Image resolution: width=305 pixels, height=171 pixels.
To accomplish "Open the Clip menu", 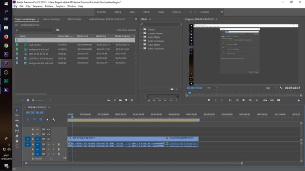I will coord(28,6).
